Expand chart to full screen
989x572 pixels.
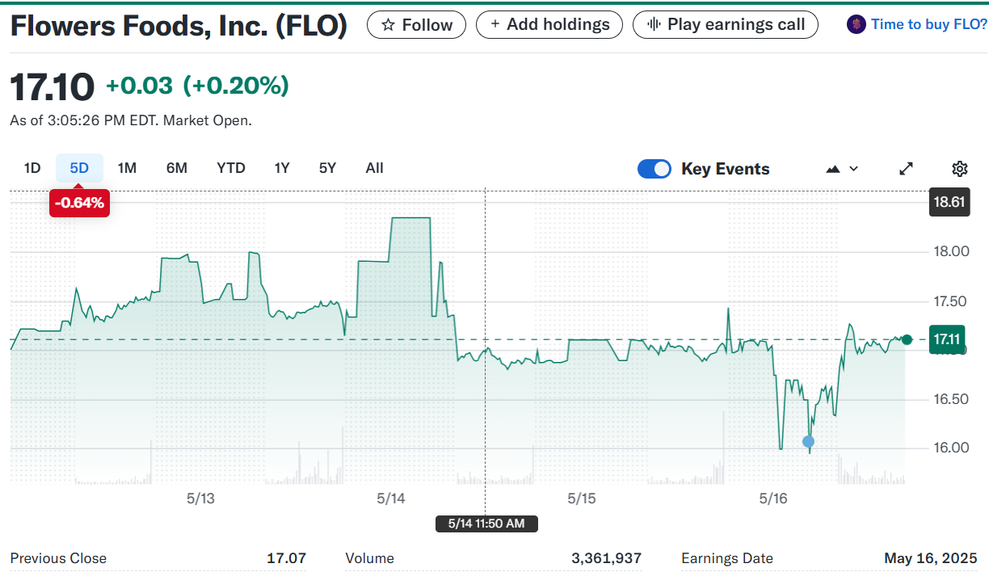pos(907,169)
